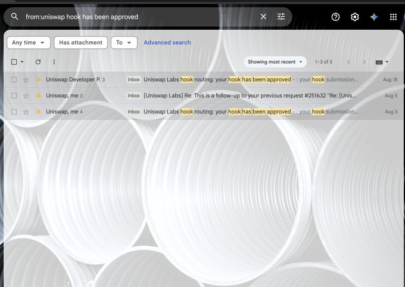Screen dimensions: 405x287
Task: Star the Aug 3 Uniswap, me email
Action: click(26, 112)
